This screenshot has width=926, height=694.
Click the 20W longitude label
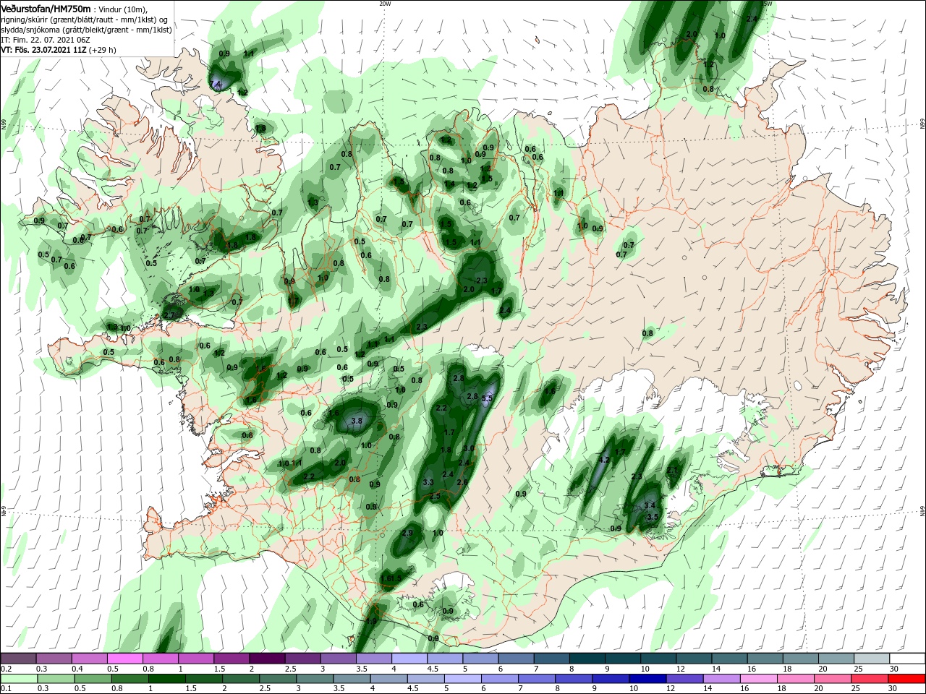pos(385,3)
